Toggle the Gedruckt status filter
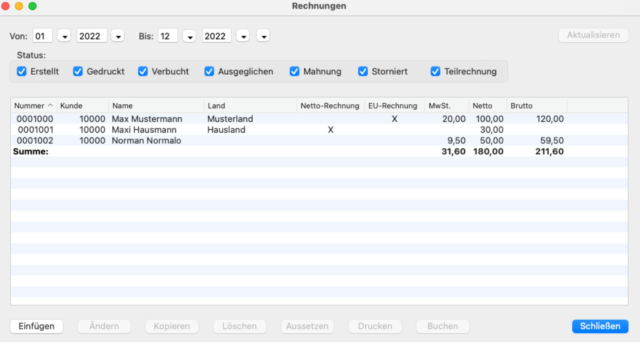 78,71
